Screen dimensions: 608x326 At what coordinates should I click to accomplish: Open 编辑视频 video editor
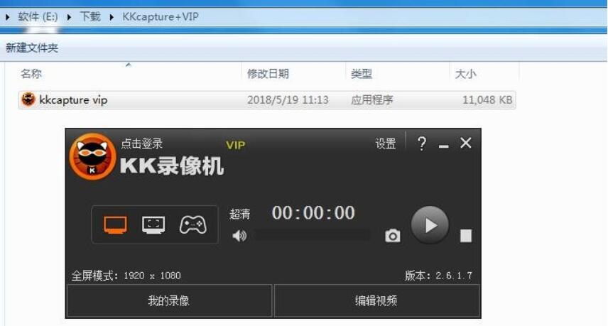tap(376, 301)
